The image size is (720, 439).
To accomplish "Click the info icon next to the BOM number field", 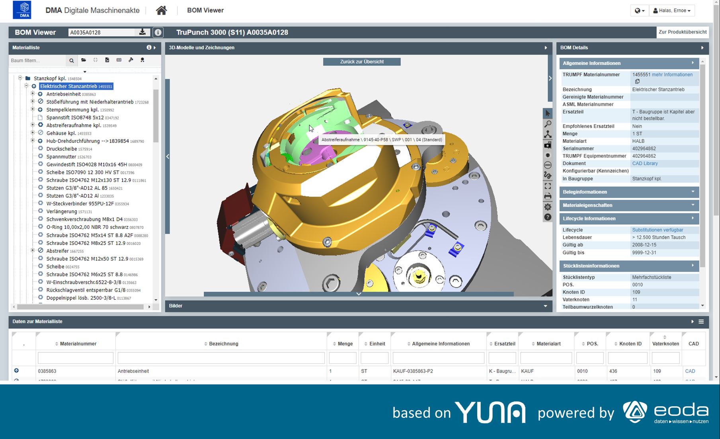I will [158, 33].
